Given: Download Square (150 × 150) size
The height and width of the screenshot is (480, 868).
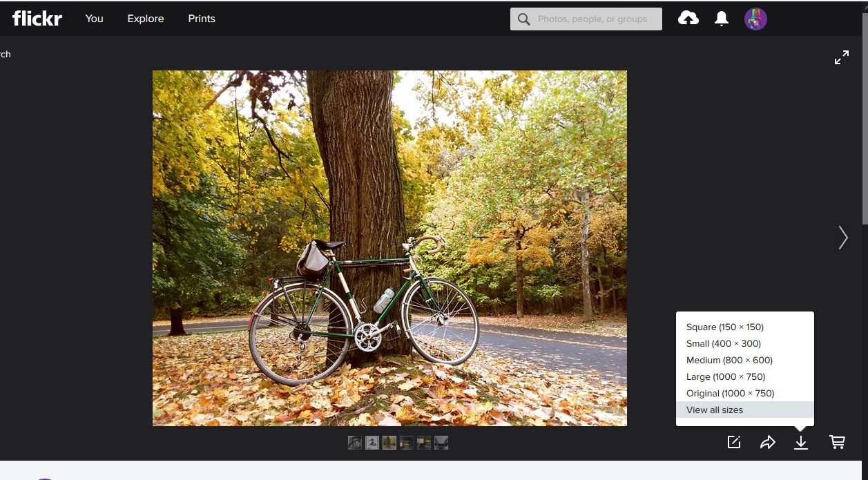Looking at the screenshot, I should pos(745,327).
